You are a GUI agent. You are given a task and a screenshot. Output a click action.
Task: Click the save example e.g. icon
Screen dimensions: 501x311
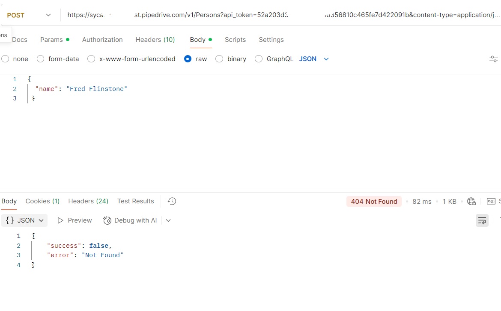(x=491, y=201)
